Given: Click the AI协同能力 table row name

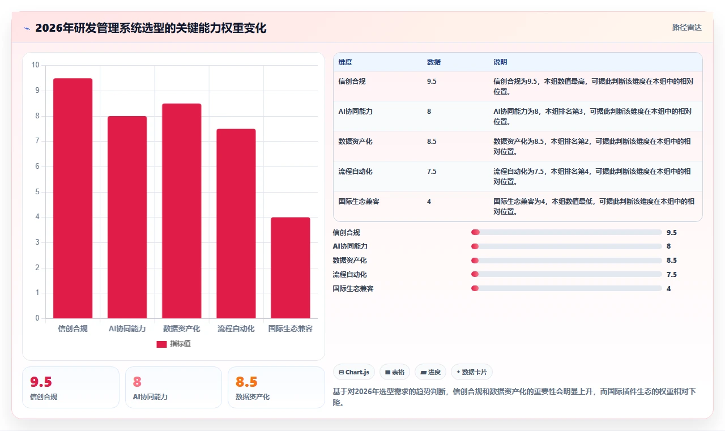Looking at the screenshot, I should [356, 112].
